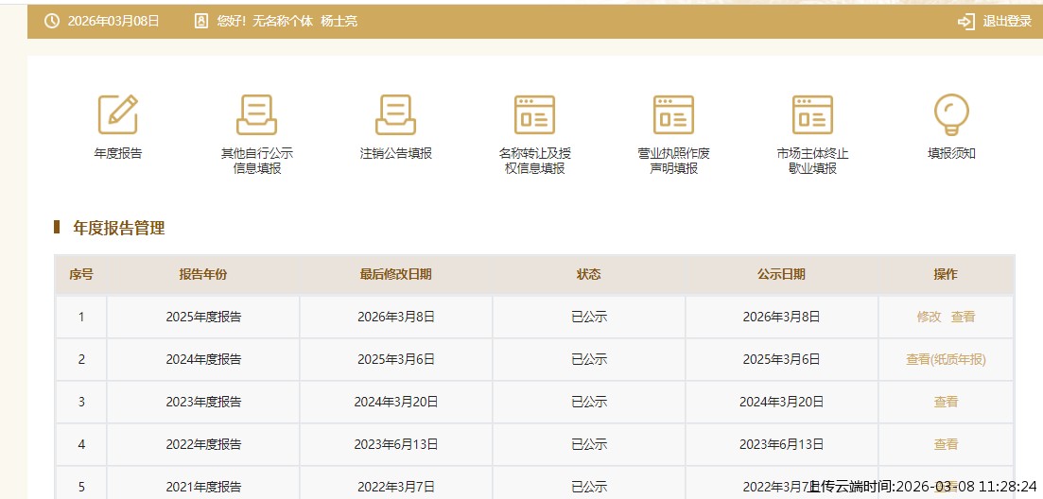Image resolution: width=1043 pixels, height=499 pixels.
Task: View the 2023年度报告 via 查看
Action: 946,402
